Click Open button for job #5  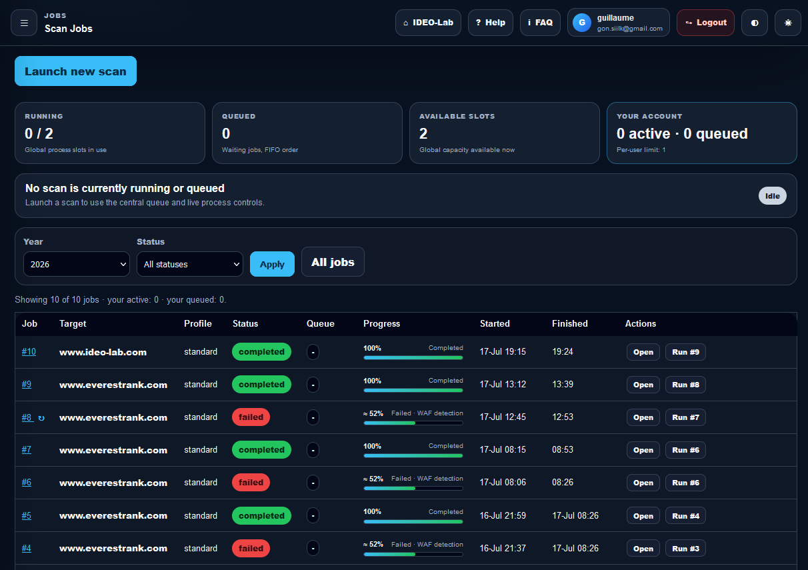[x=643, y=515]
